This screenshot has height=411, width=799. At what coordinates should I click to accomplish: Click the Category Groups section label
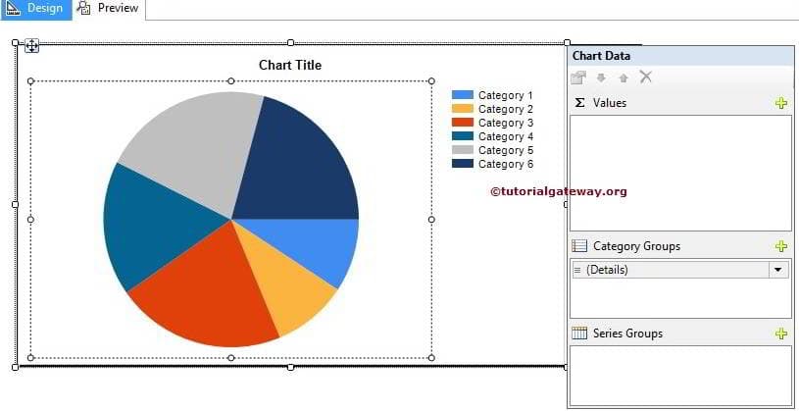coord(636,246)
